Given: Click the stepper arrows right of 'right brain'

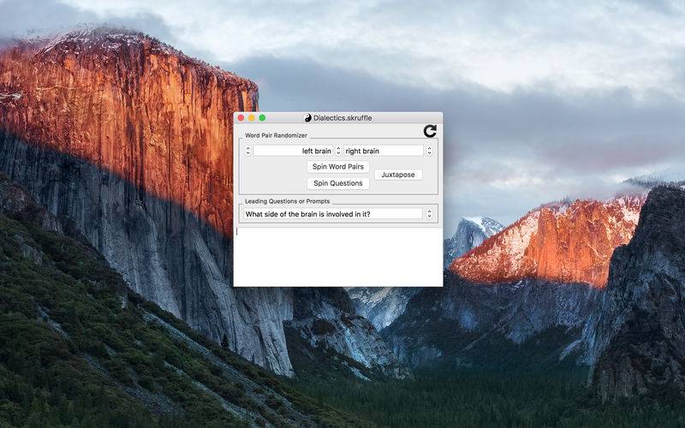Looking at the screenshot, I should pyautogui.click(x=429, y=152).
